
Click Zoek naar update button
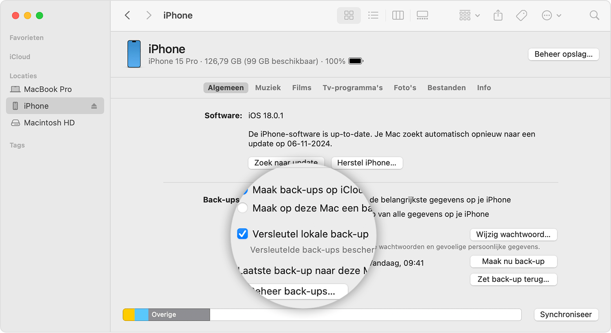point(286,163)
